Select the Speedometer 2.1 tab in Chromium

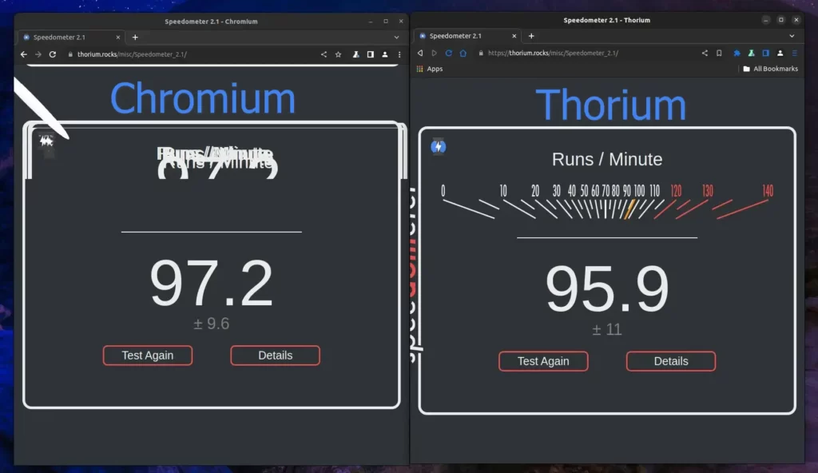click(70, 37)
